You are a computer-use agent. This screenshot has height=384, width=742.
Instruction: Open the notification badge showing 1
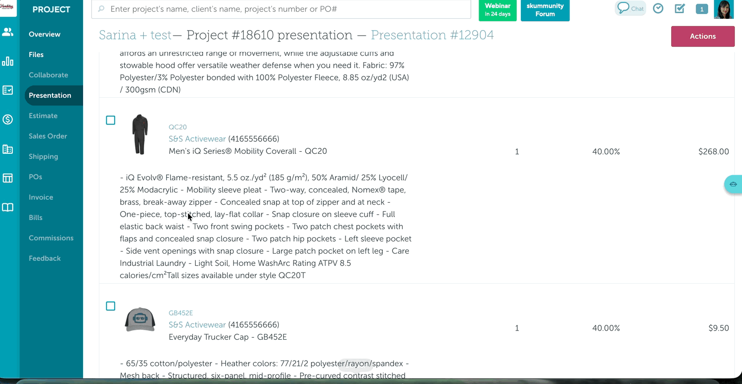click(x=702, y=9)
